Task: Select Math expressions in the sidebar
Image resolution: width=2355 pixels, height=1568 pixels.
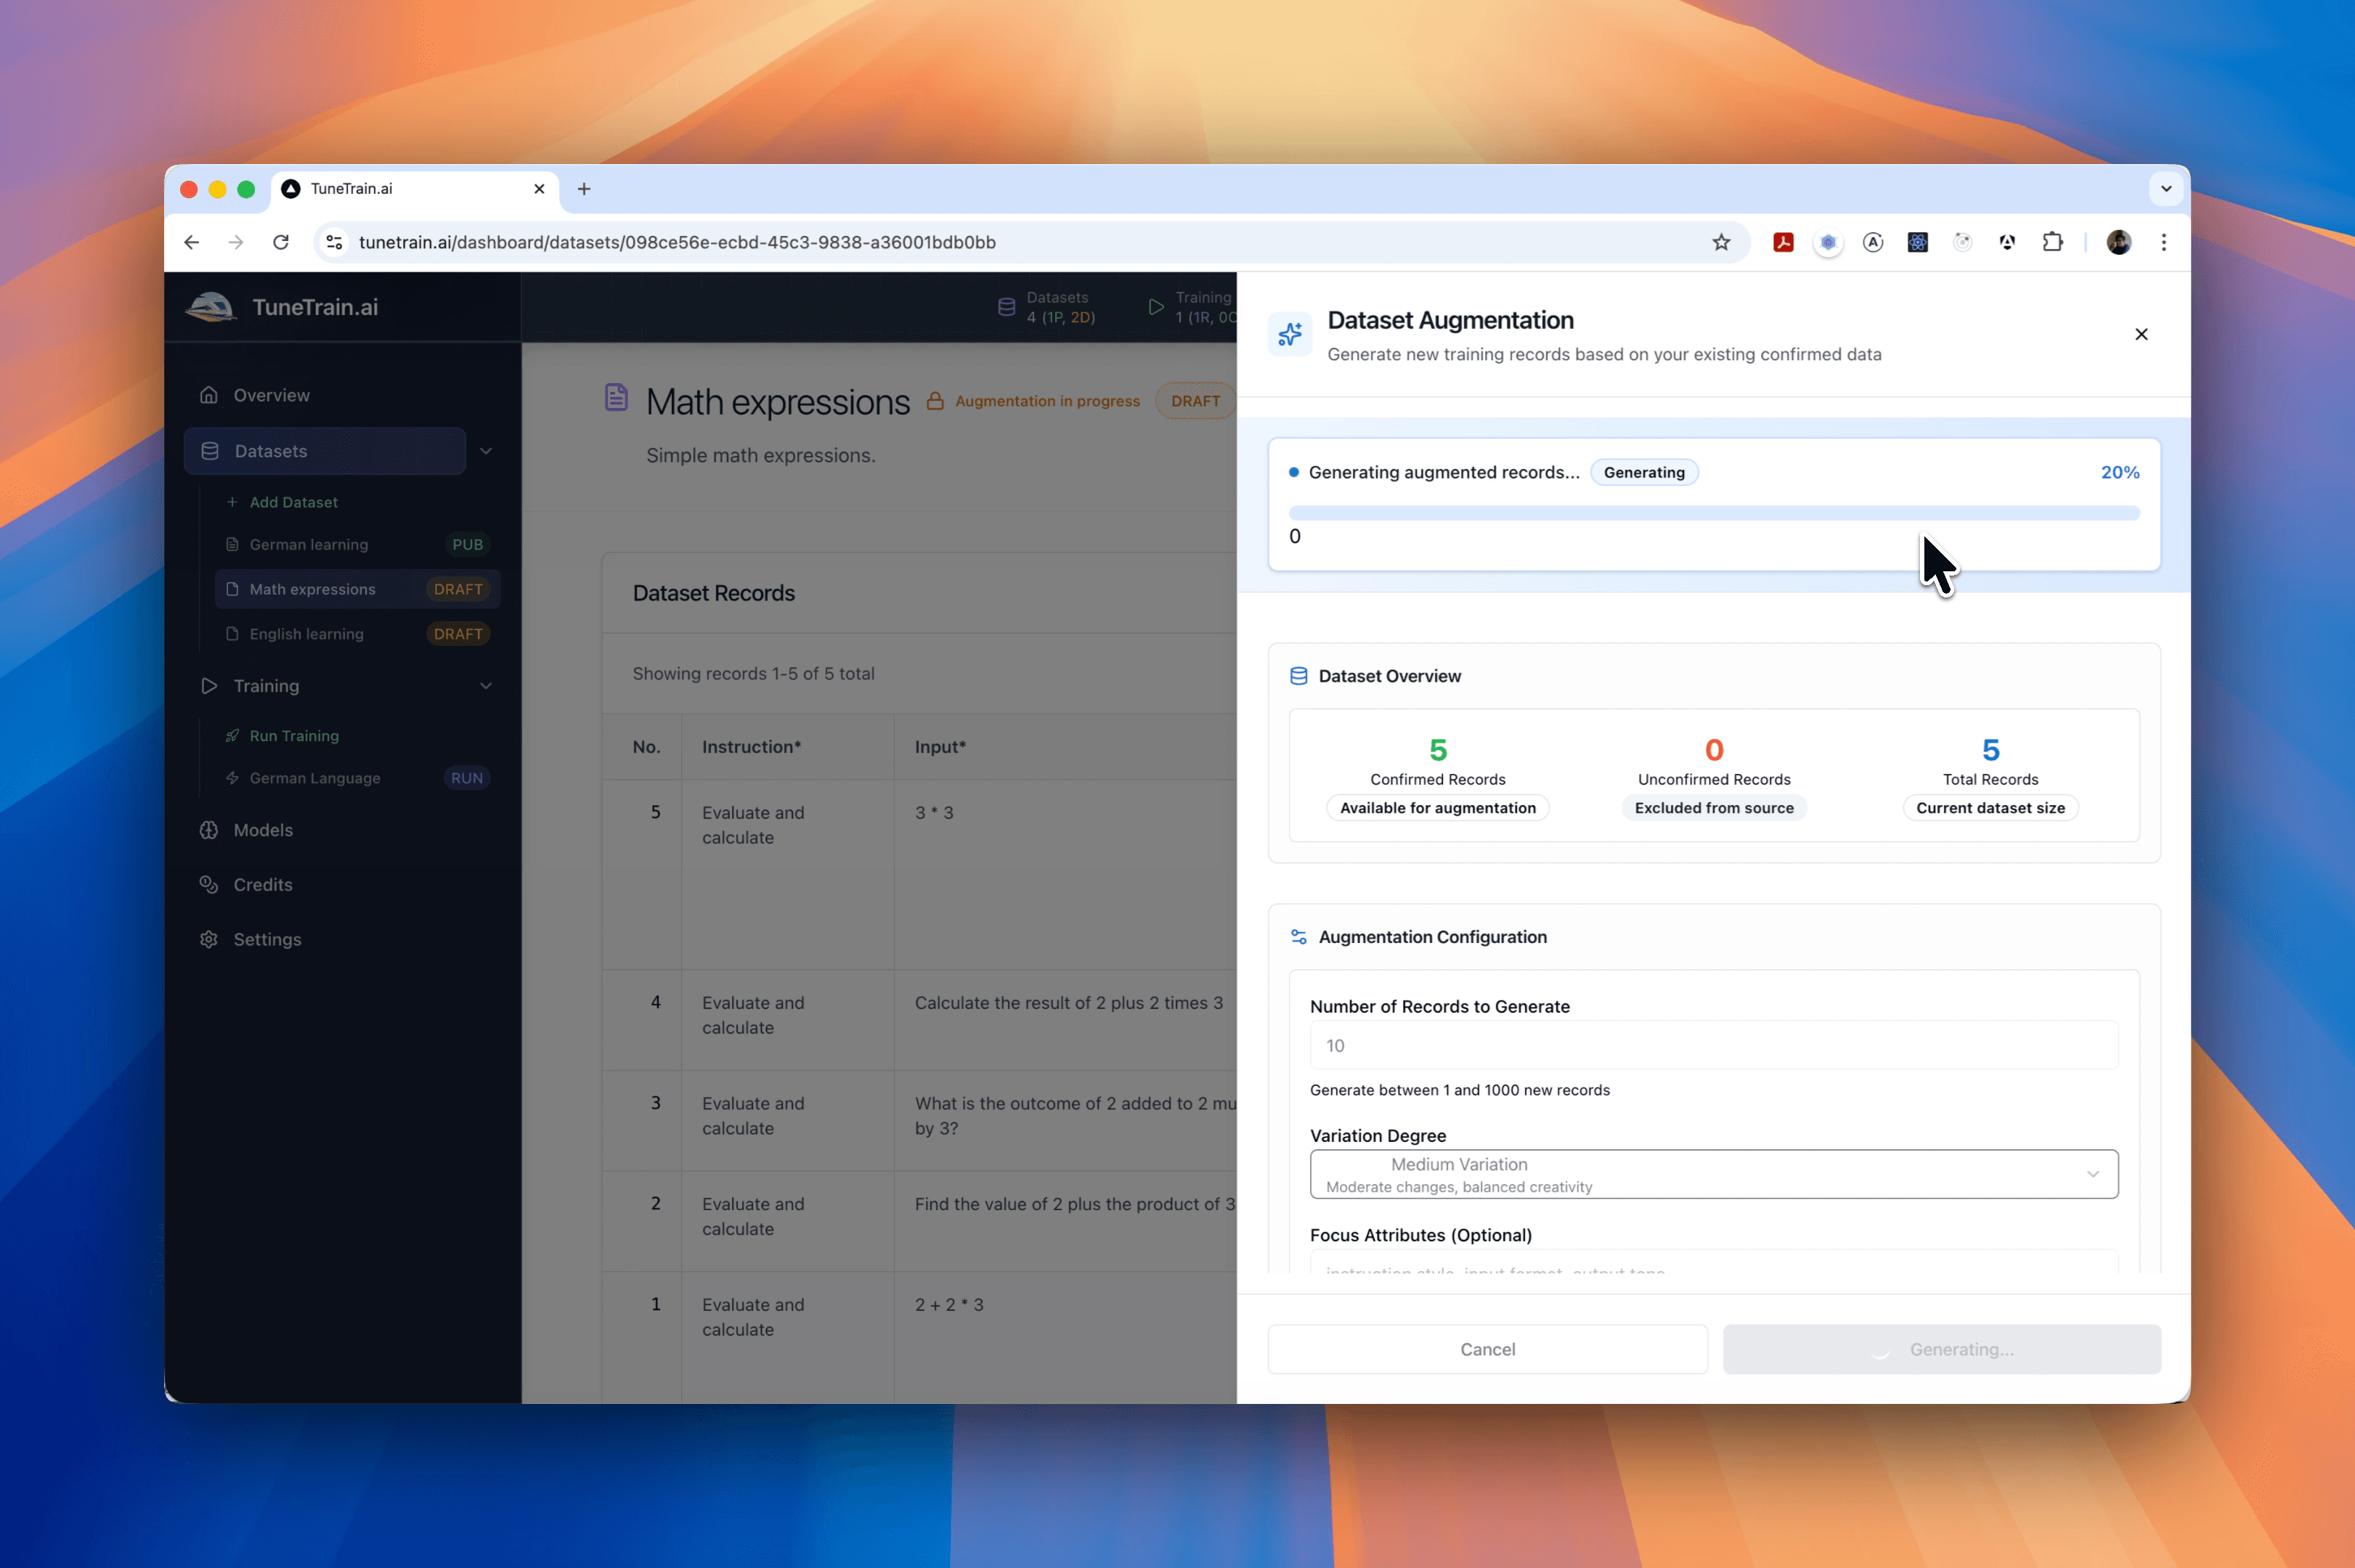Action: (312, 589)
